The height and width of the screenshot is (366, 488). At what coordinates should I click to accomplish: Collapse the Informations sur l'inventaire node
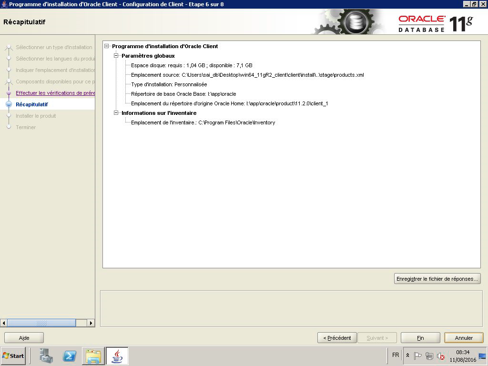(x=116, y=113)
